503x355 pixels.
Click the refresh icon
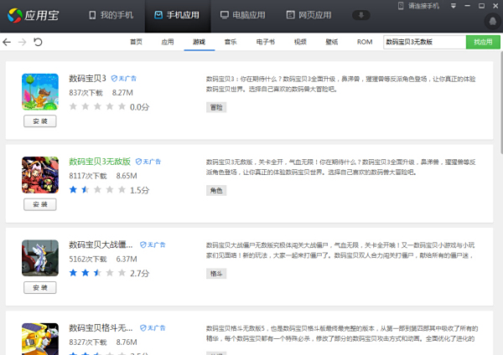point(38,42)
